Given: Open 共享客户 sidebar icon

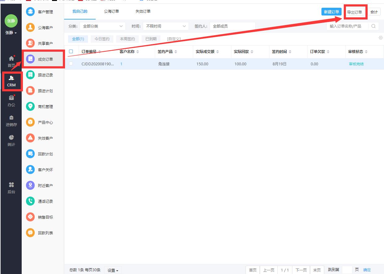Looking at the screenshot, I should (30, 43).
